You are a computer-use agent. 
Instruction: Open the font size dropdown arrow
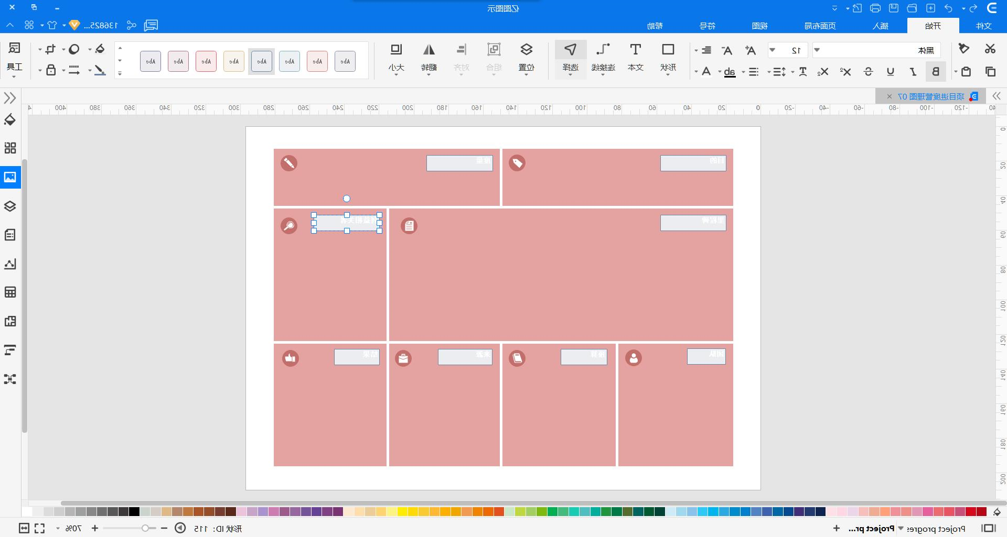coord(773,50)
